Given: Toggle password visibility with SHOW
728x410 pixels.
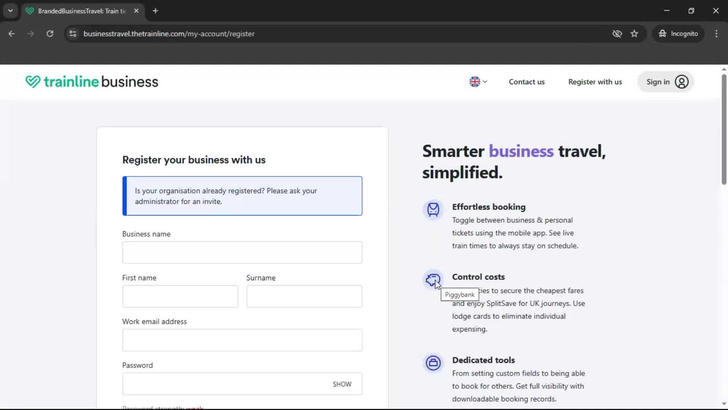Looking at the screenshot, I should pos(342,384).
